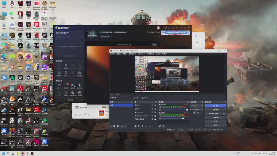This screenshot has height=156, width=277.
Task: Toggle visibility of 图像 2 source
Action: pos(152,105)
